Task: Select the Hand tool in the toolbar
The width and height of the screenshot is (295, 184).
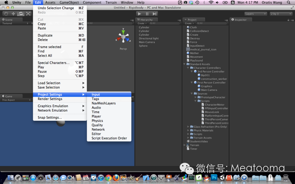Action: tap(6, 14)
